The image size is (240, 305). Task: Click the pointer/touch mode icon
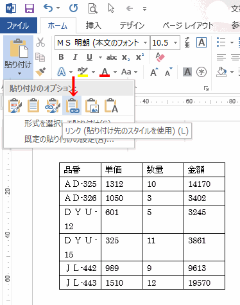pyautogui.click(x=111, y=9)
